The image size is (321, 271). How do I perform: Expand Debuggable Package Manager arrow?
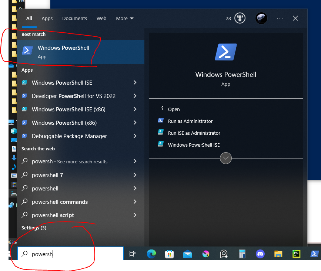coord(135,136)
